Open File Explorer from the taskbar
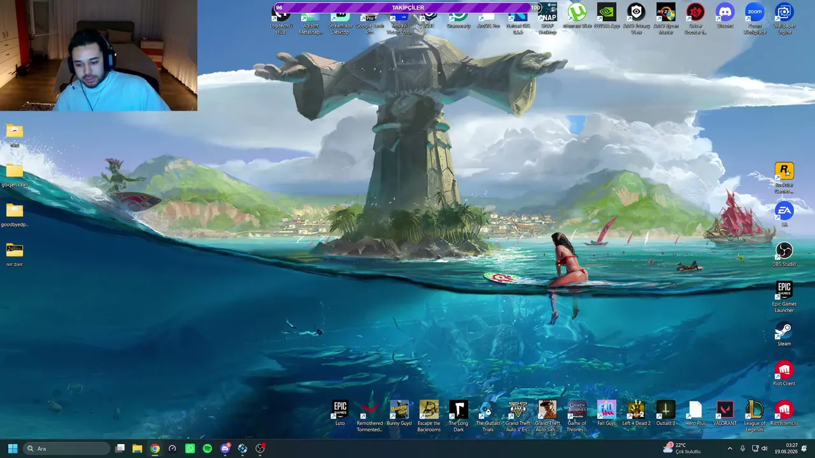The width and height of the screenshot is (815, 458). click(137, 448)
